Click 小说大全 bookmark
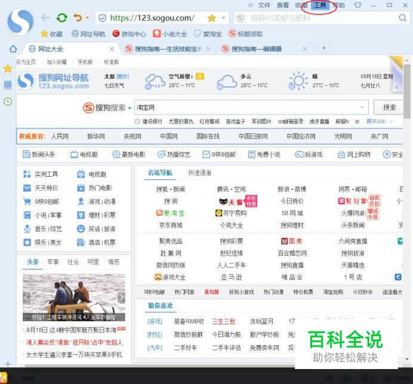413x384 pixels. coord(170,33)
